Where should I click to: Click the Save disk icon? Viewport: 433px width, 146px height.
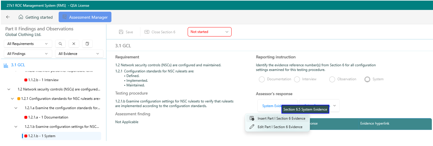[121, 32]
